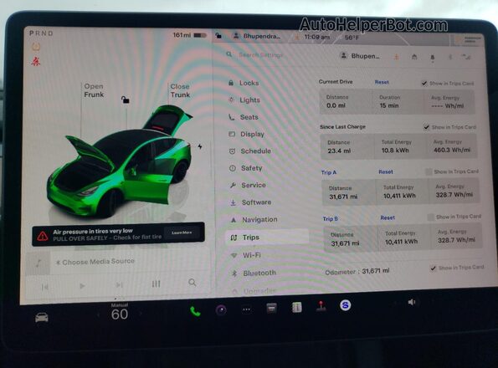Open climate settings at temperature 60

[120, 314]
